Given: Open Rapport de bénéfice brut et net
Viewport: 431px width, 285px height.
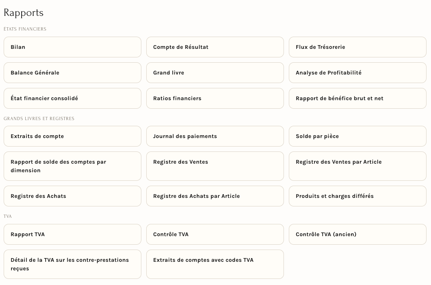Looking at the screenshot, I should click(358, 99).
